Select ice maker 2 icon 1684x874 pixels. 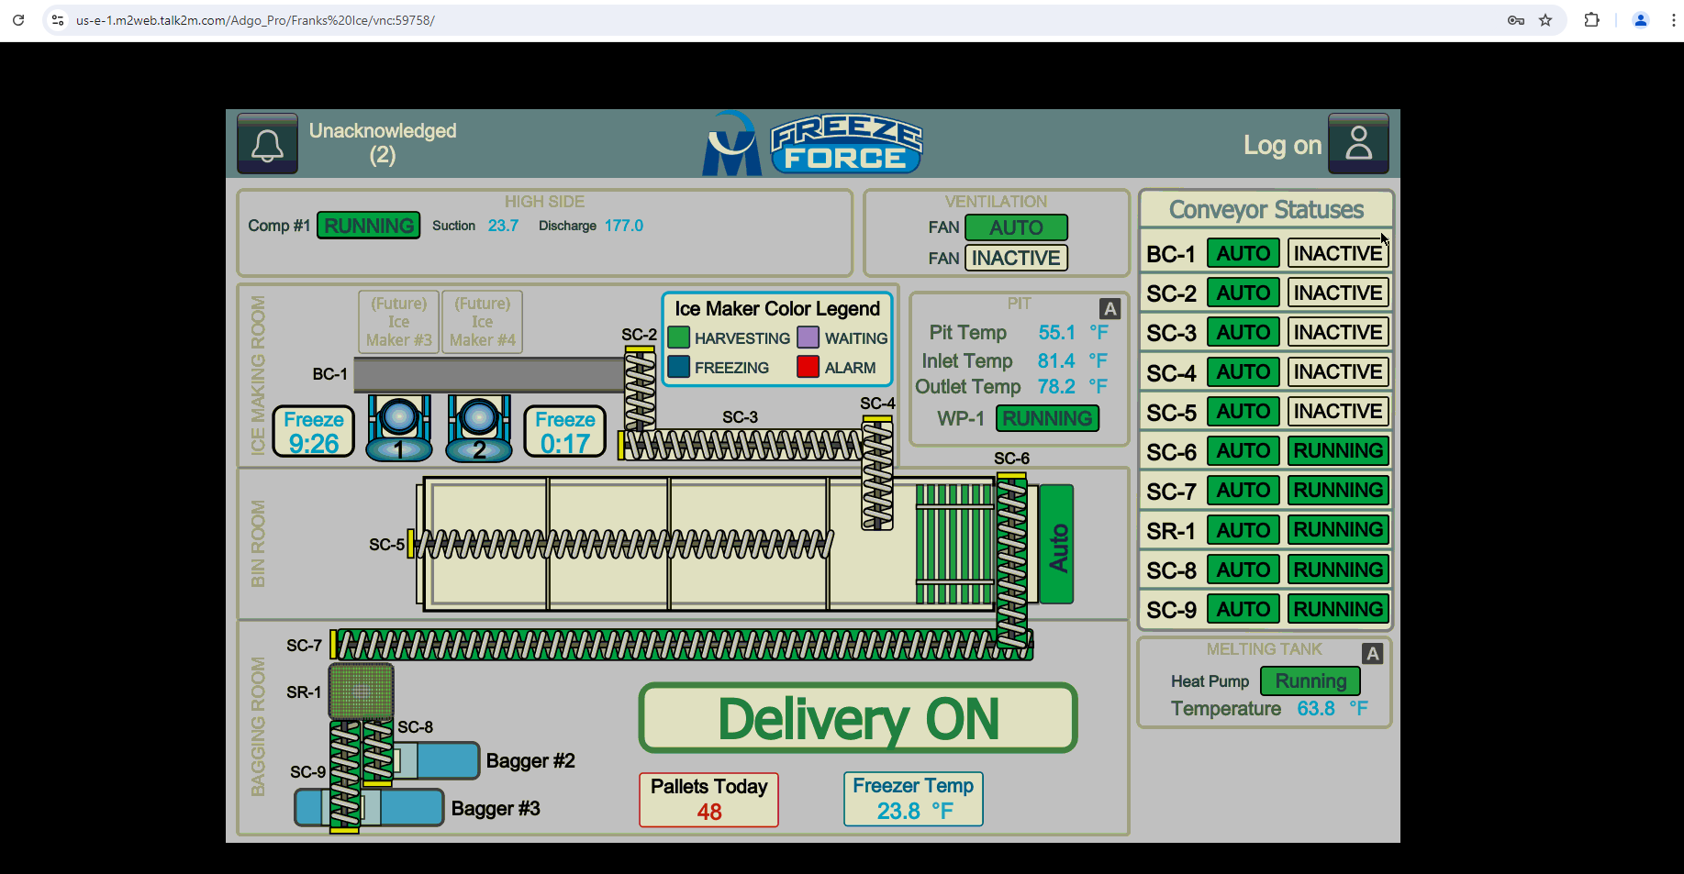478,428
